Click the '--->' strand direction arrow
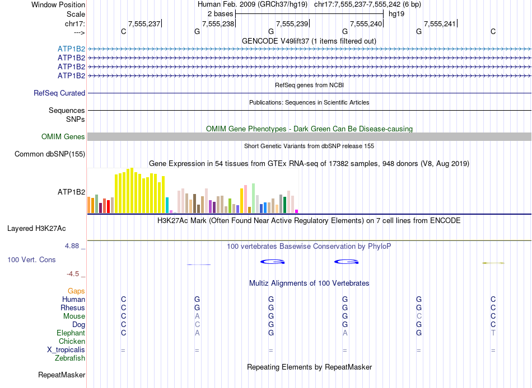532x388 pixels. 80,32
